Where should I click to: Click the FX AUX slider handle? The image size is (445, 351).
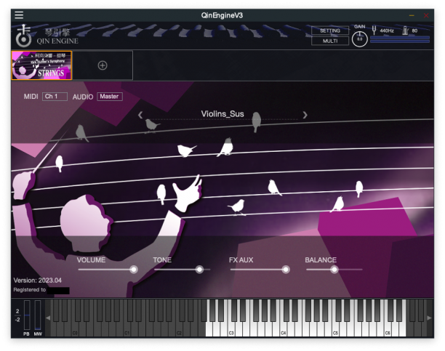(x=286, y=270)
